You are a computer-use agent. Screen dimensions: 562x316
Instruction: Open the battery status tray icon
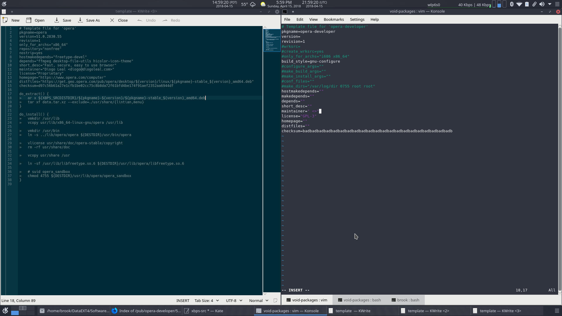pos(527,4)
